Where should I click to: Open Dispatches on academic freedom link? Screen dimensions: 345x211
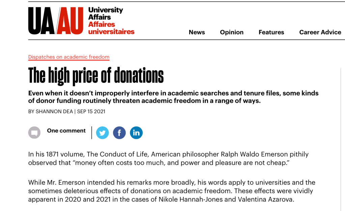[69, 57]
